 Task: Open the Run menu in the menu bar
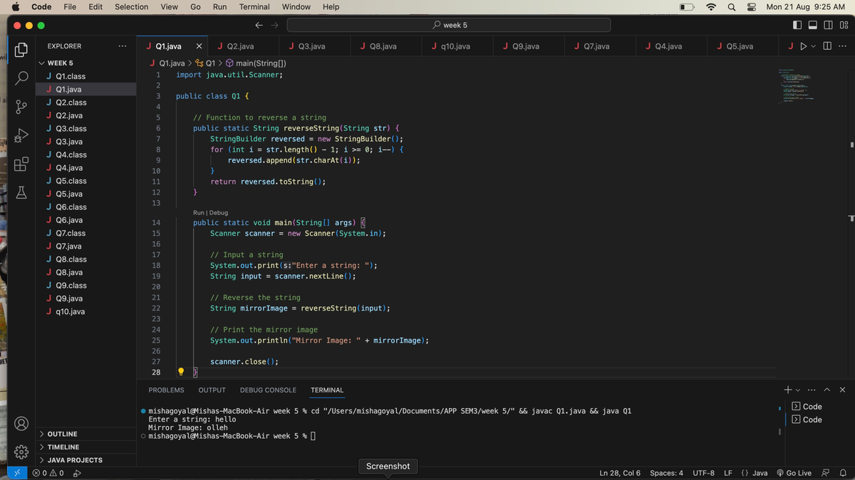coord(219,7)
